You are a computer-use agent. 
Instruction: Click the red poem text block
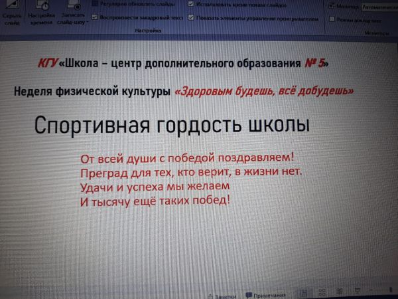[x=190, y=179]
